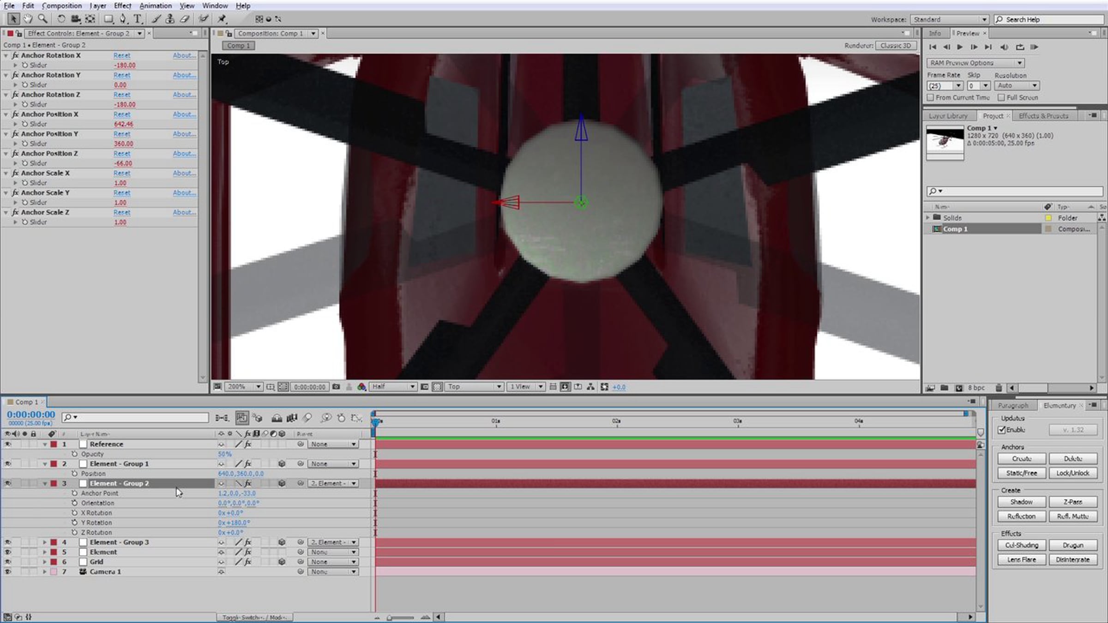1108x623 pixels.
Task: Click the Rotation tool icon
Action: coord(61,19)
